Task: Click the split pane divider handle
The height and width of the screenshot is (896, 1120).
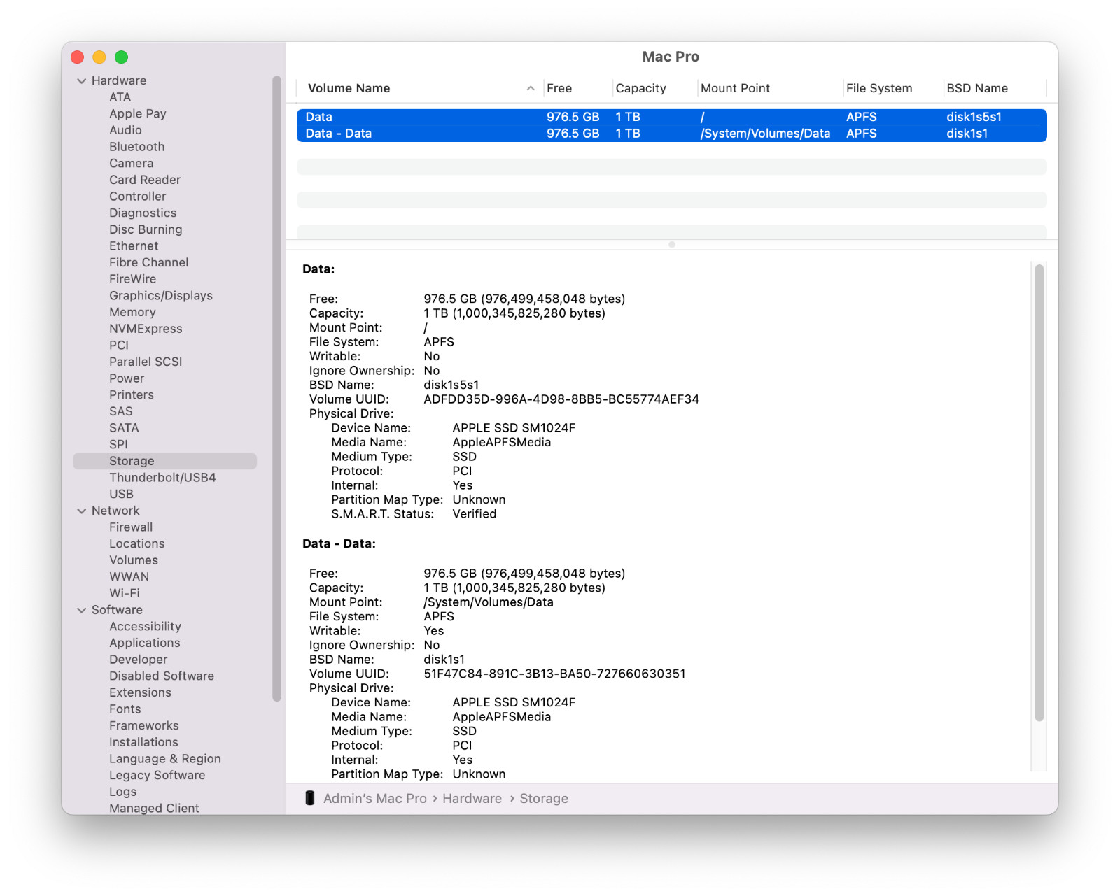Action: pyautogui.click(x=672, y=245)
